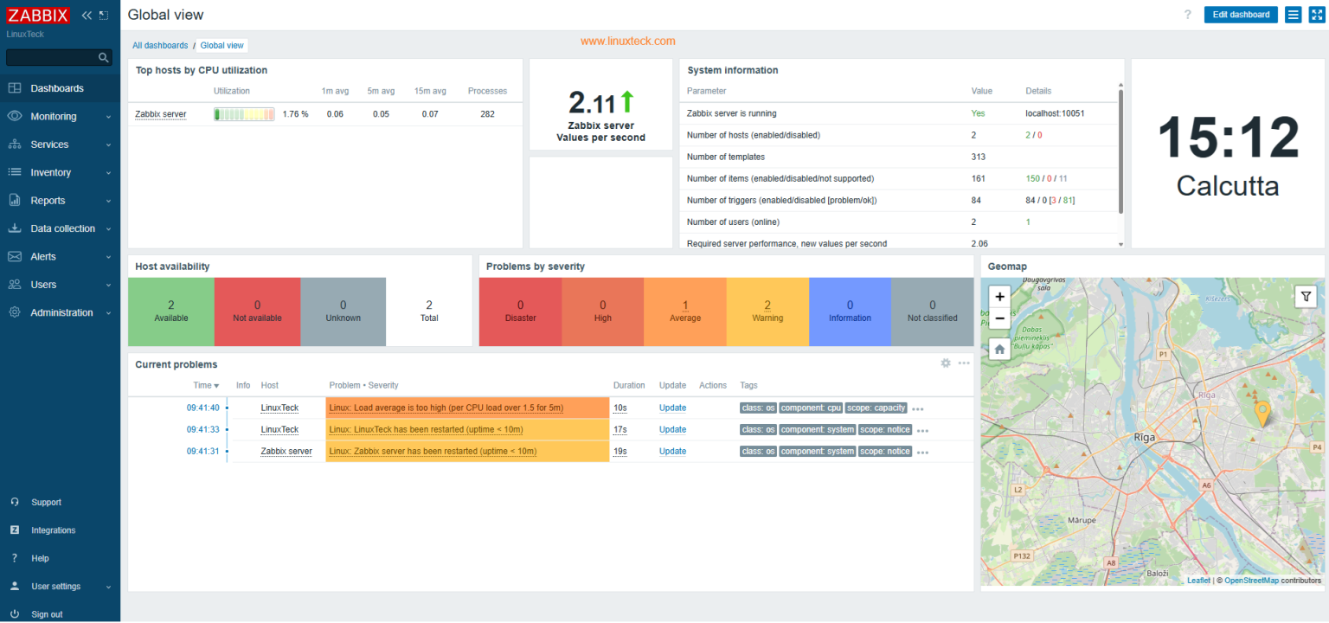Open the Administration menu
The image size is (1329, 623).
click(60, 312)
